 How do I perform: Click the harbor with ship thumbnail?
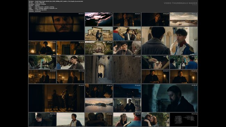184,19
